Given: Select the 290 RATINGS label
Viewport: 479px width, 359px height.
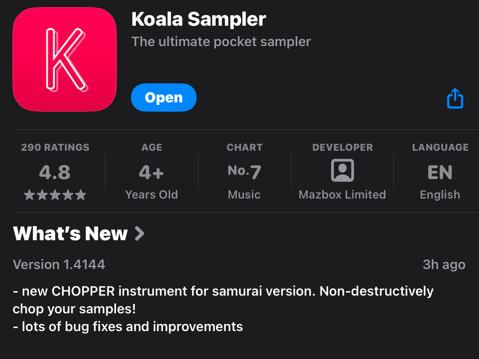Looking at the screenshot, I should pyautogui.click(x=55, y=147).
